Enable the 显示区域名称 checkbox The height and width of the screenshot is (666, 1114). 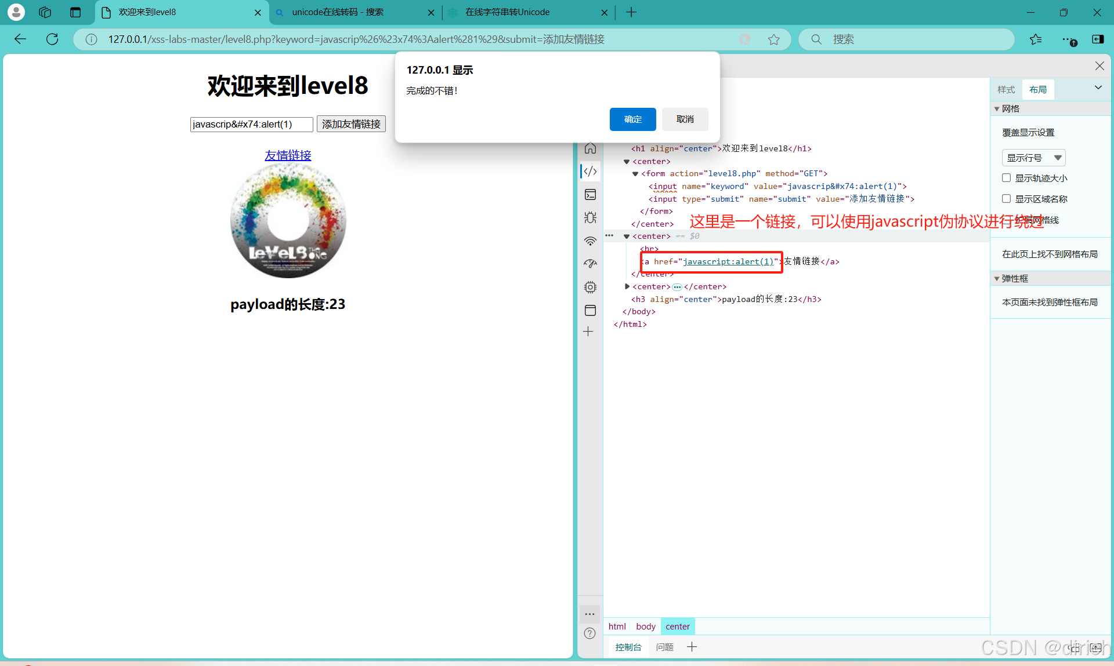coord(1007,199)
